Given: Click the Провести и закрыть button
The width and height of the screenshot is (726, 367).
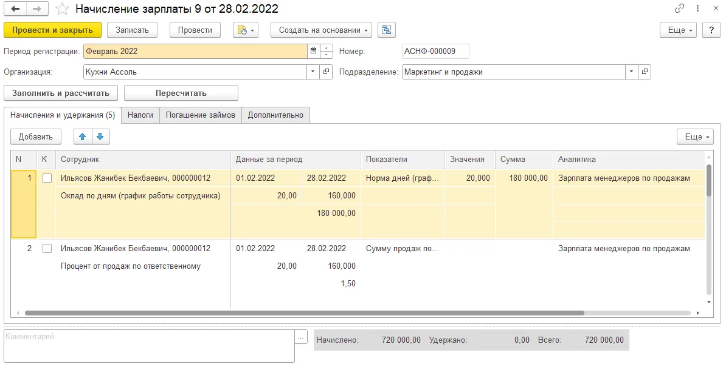Looking at the screenshot, I should pyautogui.click(x=52, y=30).
